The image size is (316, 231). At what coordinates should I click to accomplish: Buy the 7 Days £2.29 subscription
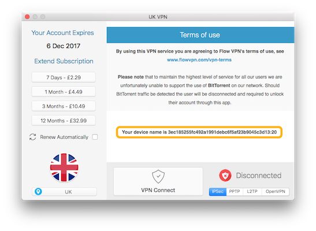coord(64,77)
